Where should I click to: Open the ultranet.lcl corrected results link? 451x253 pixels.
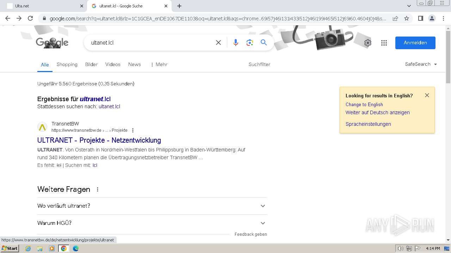coord(95,99)
